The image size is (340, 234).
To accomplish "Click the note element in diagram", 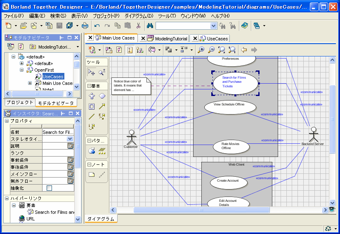I will 131,86.
